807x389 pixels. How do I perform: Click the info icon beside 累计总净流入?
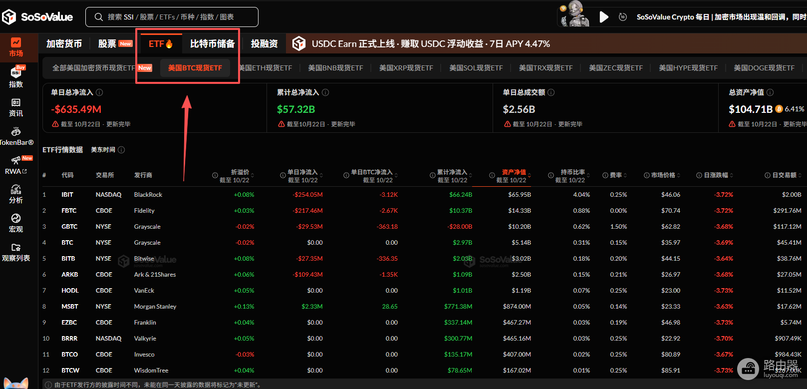tap(325, 92)
